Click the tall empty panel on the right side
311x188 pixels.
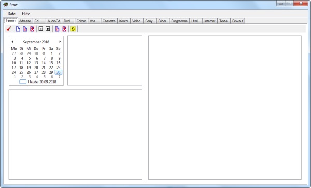pyautogui.click(x=225, y=108)
